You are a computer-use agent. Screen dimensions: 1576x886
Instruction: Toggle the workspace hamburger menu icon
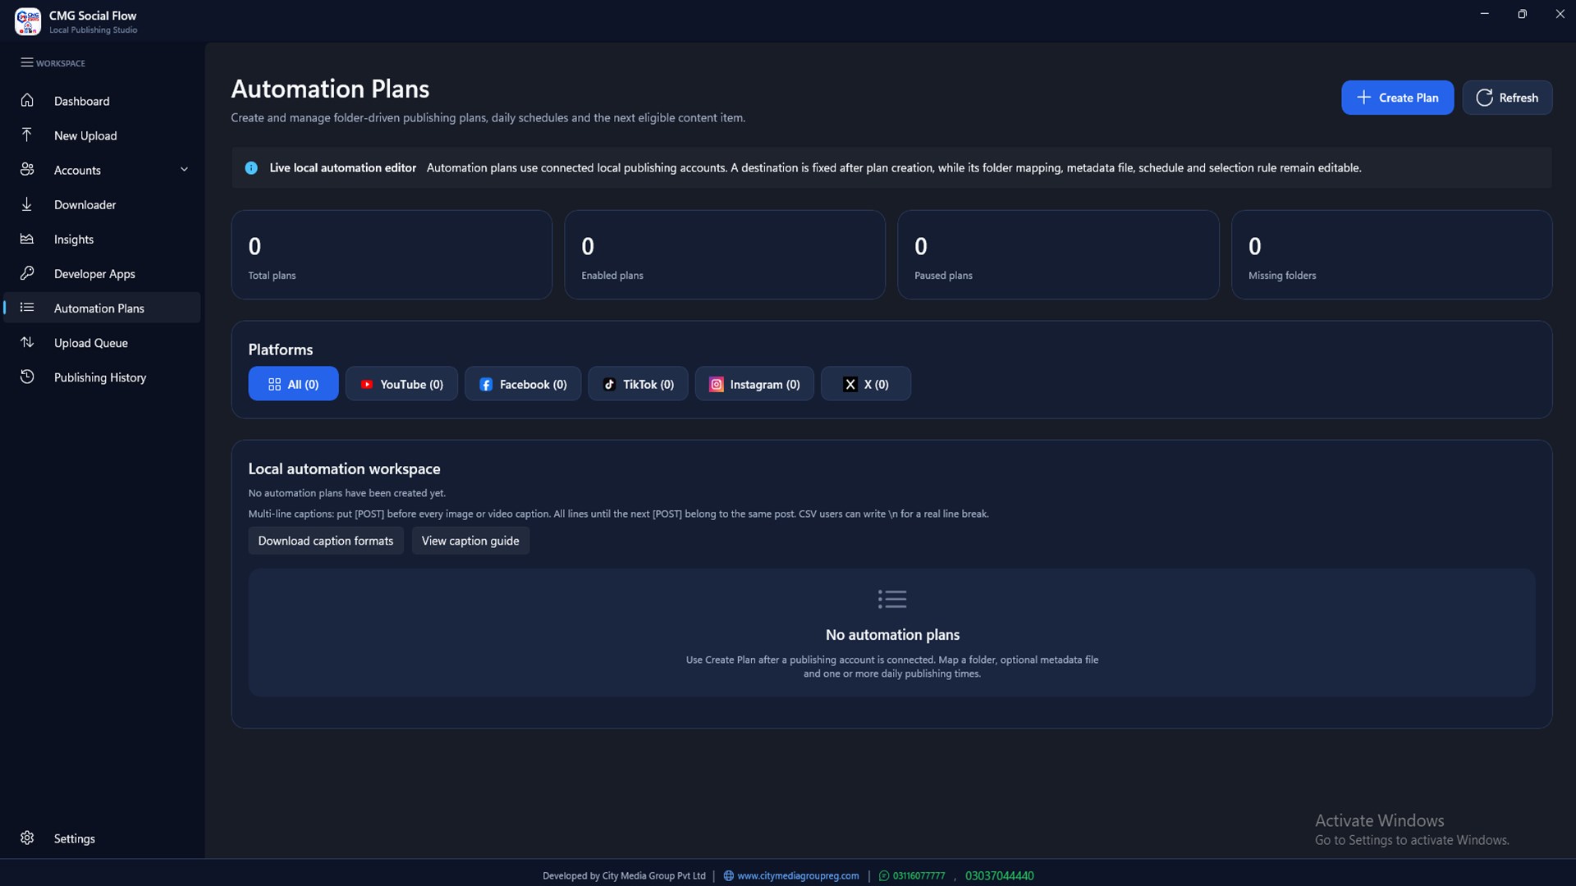27,62
